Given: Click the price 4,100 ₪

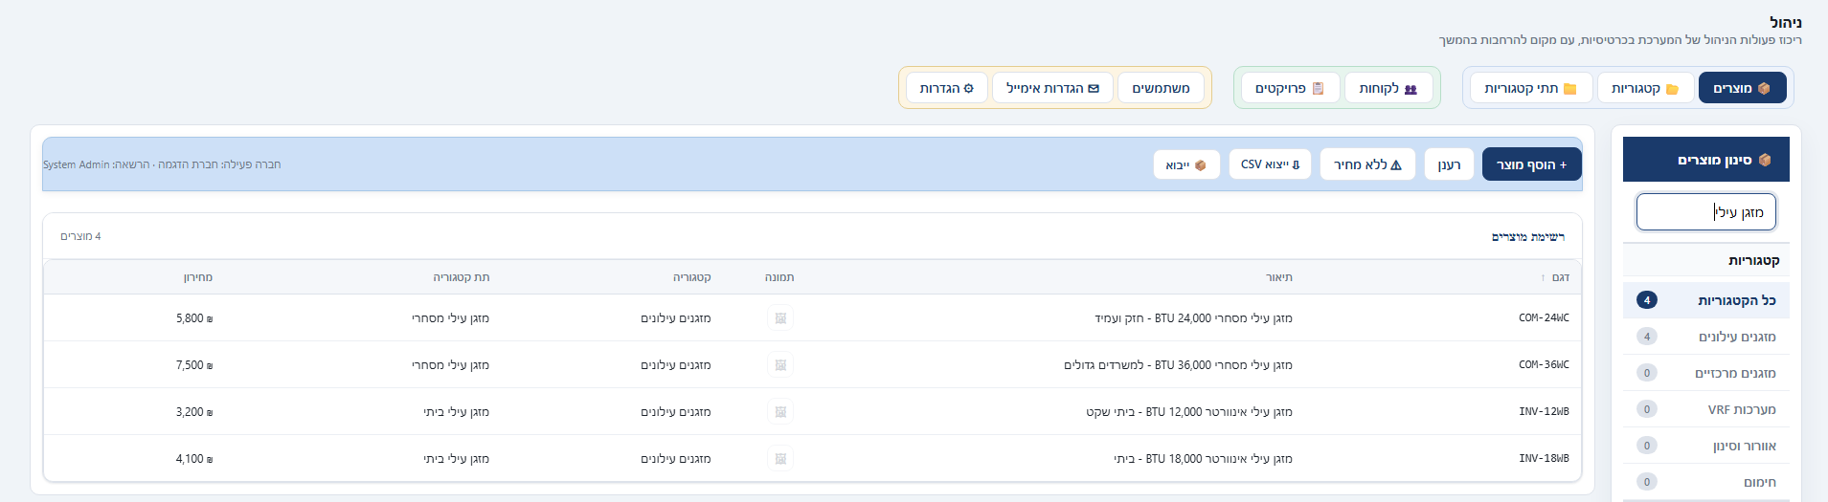Looking at the screenshot, I should (x=194, y=459).
